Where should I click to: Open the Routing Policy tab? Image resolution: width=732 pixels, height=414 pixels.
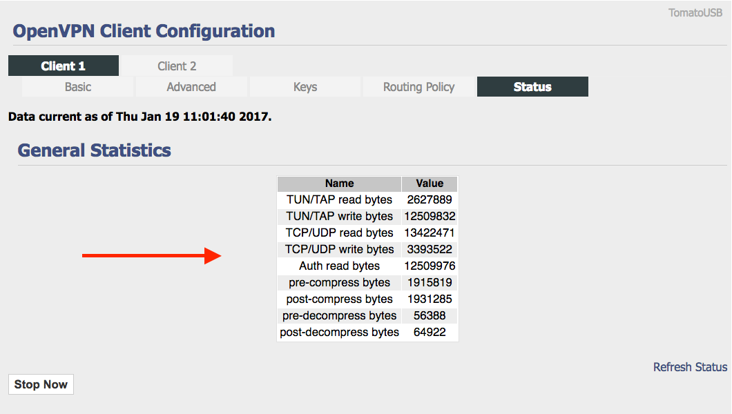tap(418, 87)
